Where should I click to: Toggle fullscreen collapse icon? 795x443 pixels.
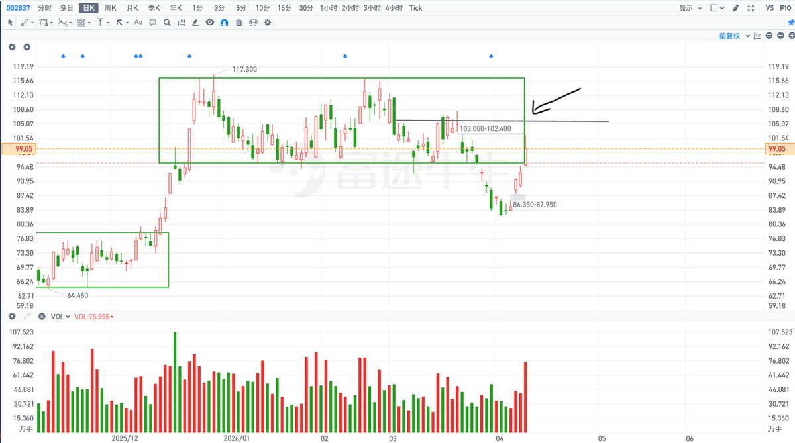(751, 8)
